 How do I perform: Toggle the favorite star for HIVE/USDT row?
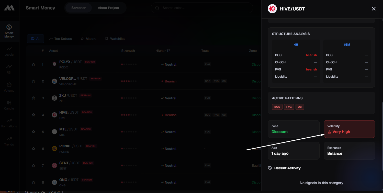tap(33, 115)
